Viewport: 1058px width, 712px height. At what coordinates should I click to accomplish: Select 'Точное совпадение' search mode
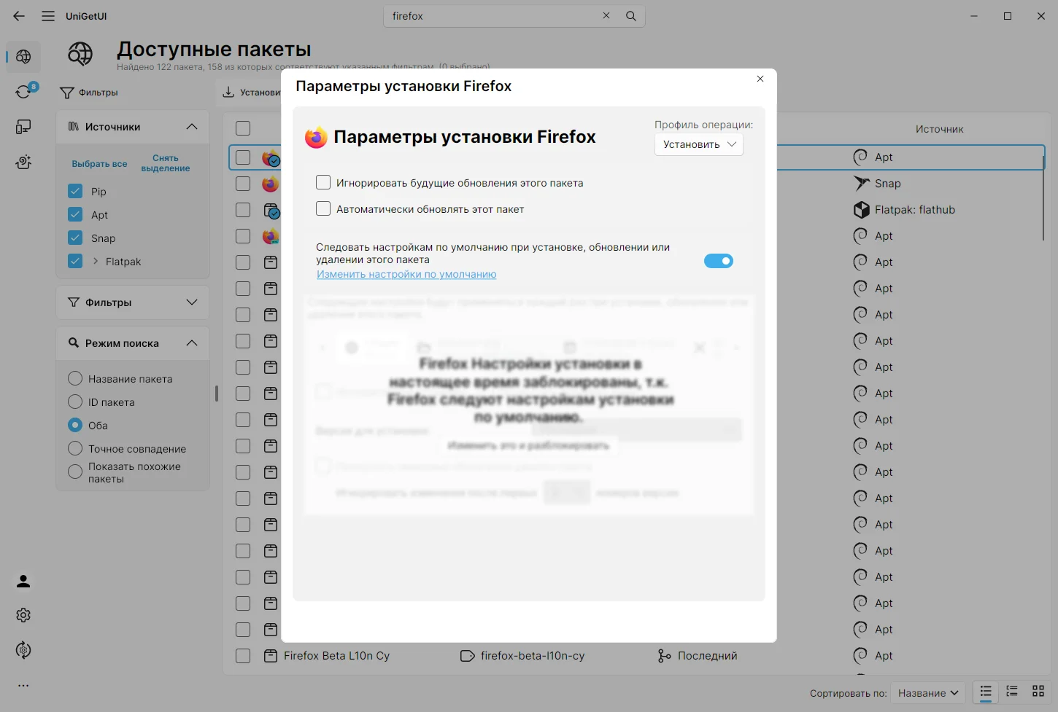point(75,449)
